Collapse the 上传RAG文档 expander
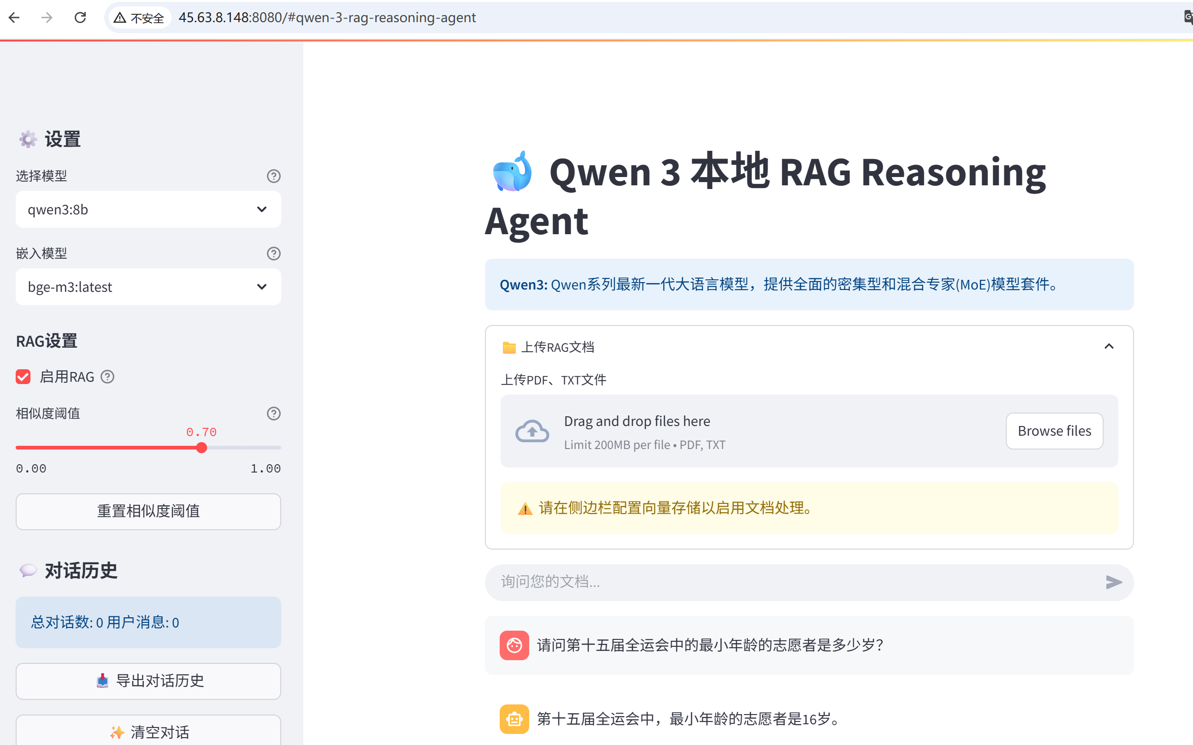The image size is (1193, 745). point(1108,347)
